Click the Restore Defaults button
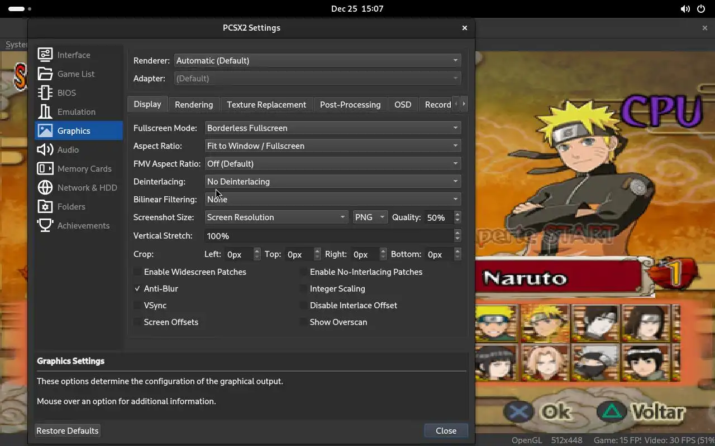The height and width of the screenshot is (446, 715). [68, 430]
